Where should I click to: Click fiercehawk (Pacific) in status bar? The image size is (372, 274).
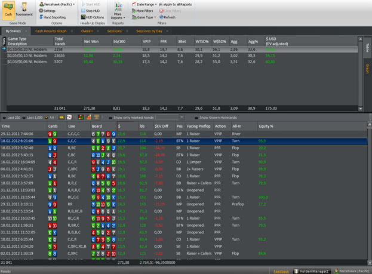click(x=352, y=271)
